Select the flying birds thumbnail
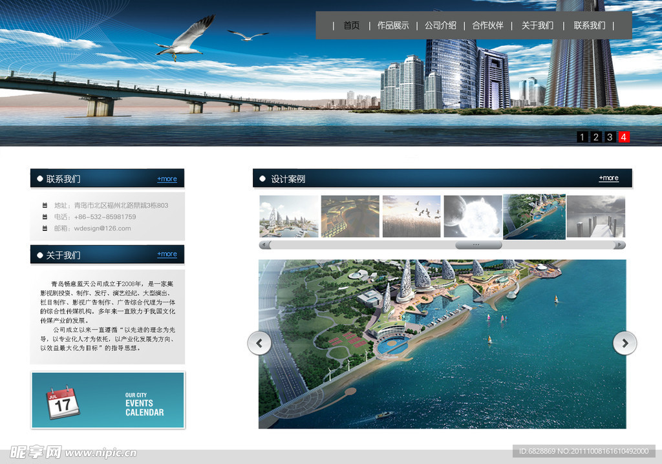The width and height of the screenshot is (662, 464). point(411,216)
